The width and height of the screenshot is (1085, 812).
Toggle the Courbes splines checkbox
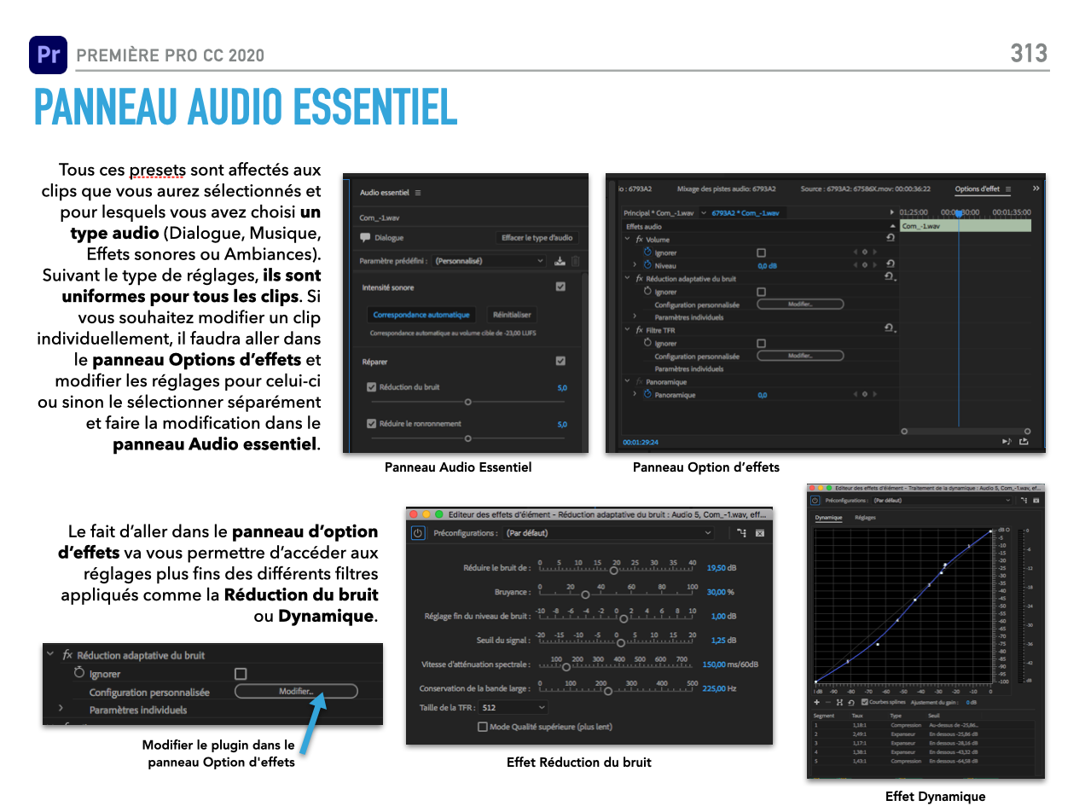865,702
